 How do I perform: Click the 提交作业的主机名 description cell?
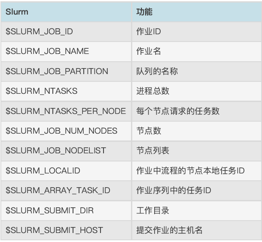[x=197, y=230]
